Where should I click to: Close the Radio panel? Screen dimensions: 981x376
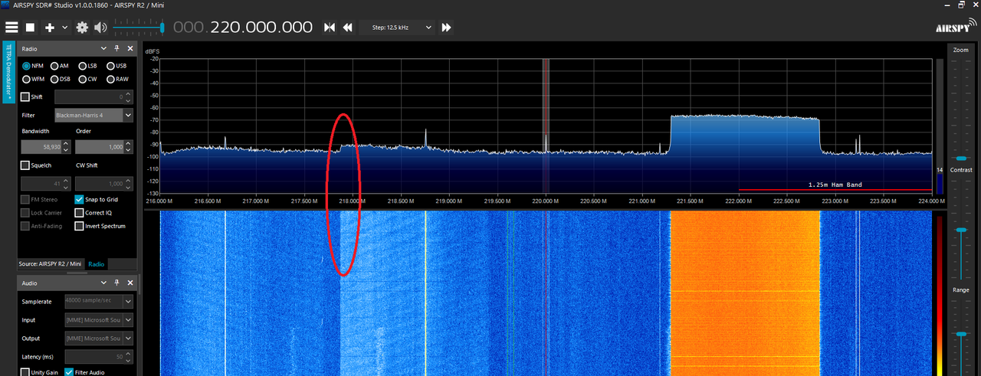(130, 48)
